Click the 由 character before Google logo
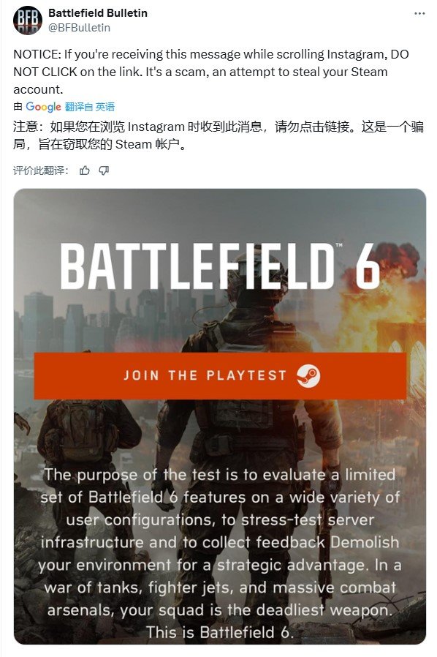The height and width of the screenshot is (657, 437). (18, 106)
